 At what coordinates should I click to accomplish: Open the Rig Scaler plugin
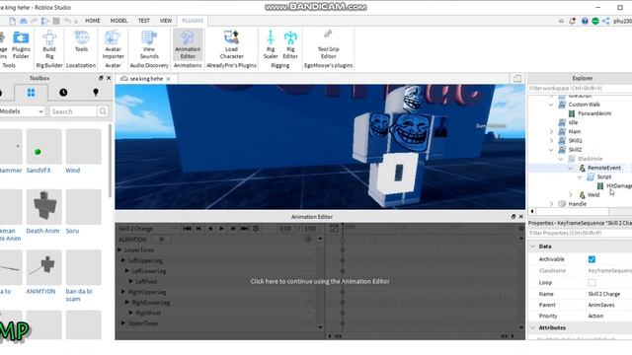point(271,44)
